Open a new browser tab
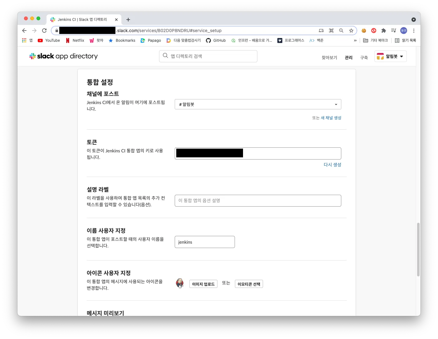The height and width of the screenshot is (339, 438). 128,20
